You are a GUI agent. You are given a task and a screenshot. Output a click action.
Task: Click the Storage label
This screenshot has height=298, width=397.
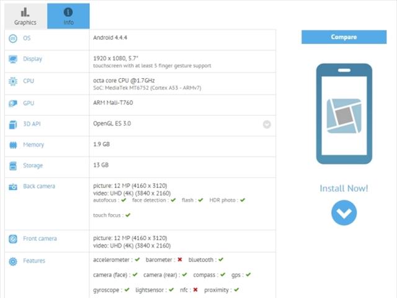coord(33,166)
